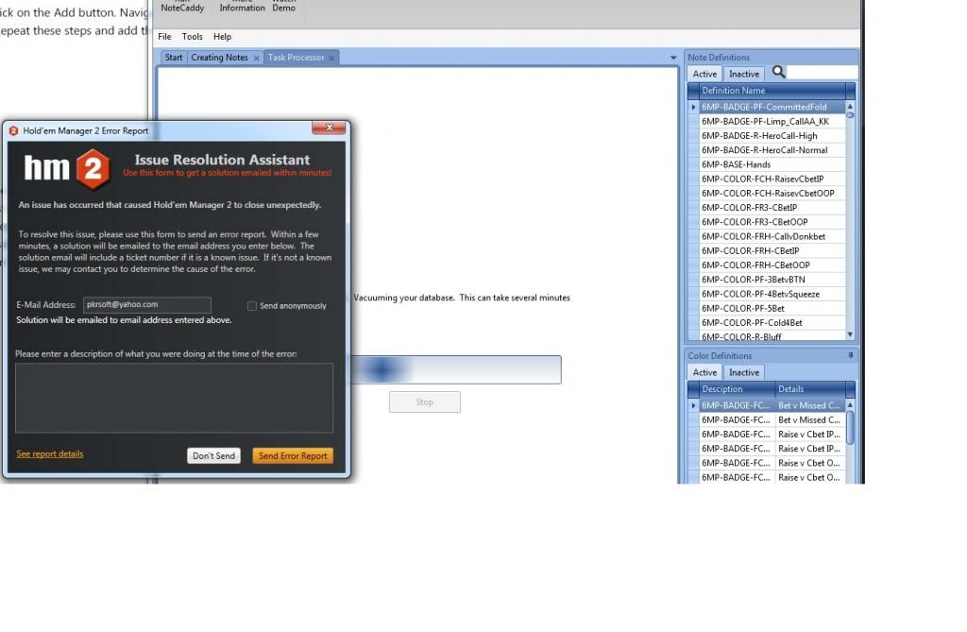Show Inactive note definitions
Viewport: 967px width, 632px height.
tap(744, 74)
